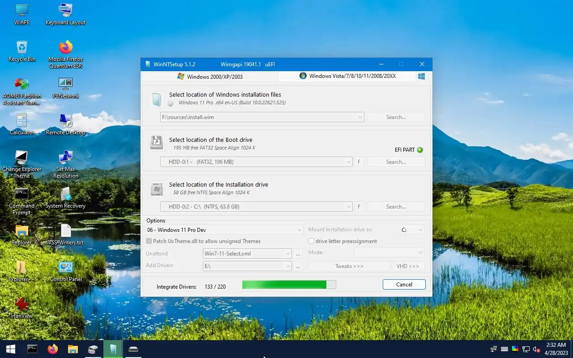Screen dimensions: 573x358
Task: Click the color display tray icon
Action: [x=515, y=349]
